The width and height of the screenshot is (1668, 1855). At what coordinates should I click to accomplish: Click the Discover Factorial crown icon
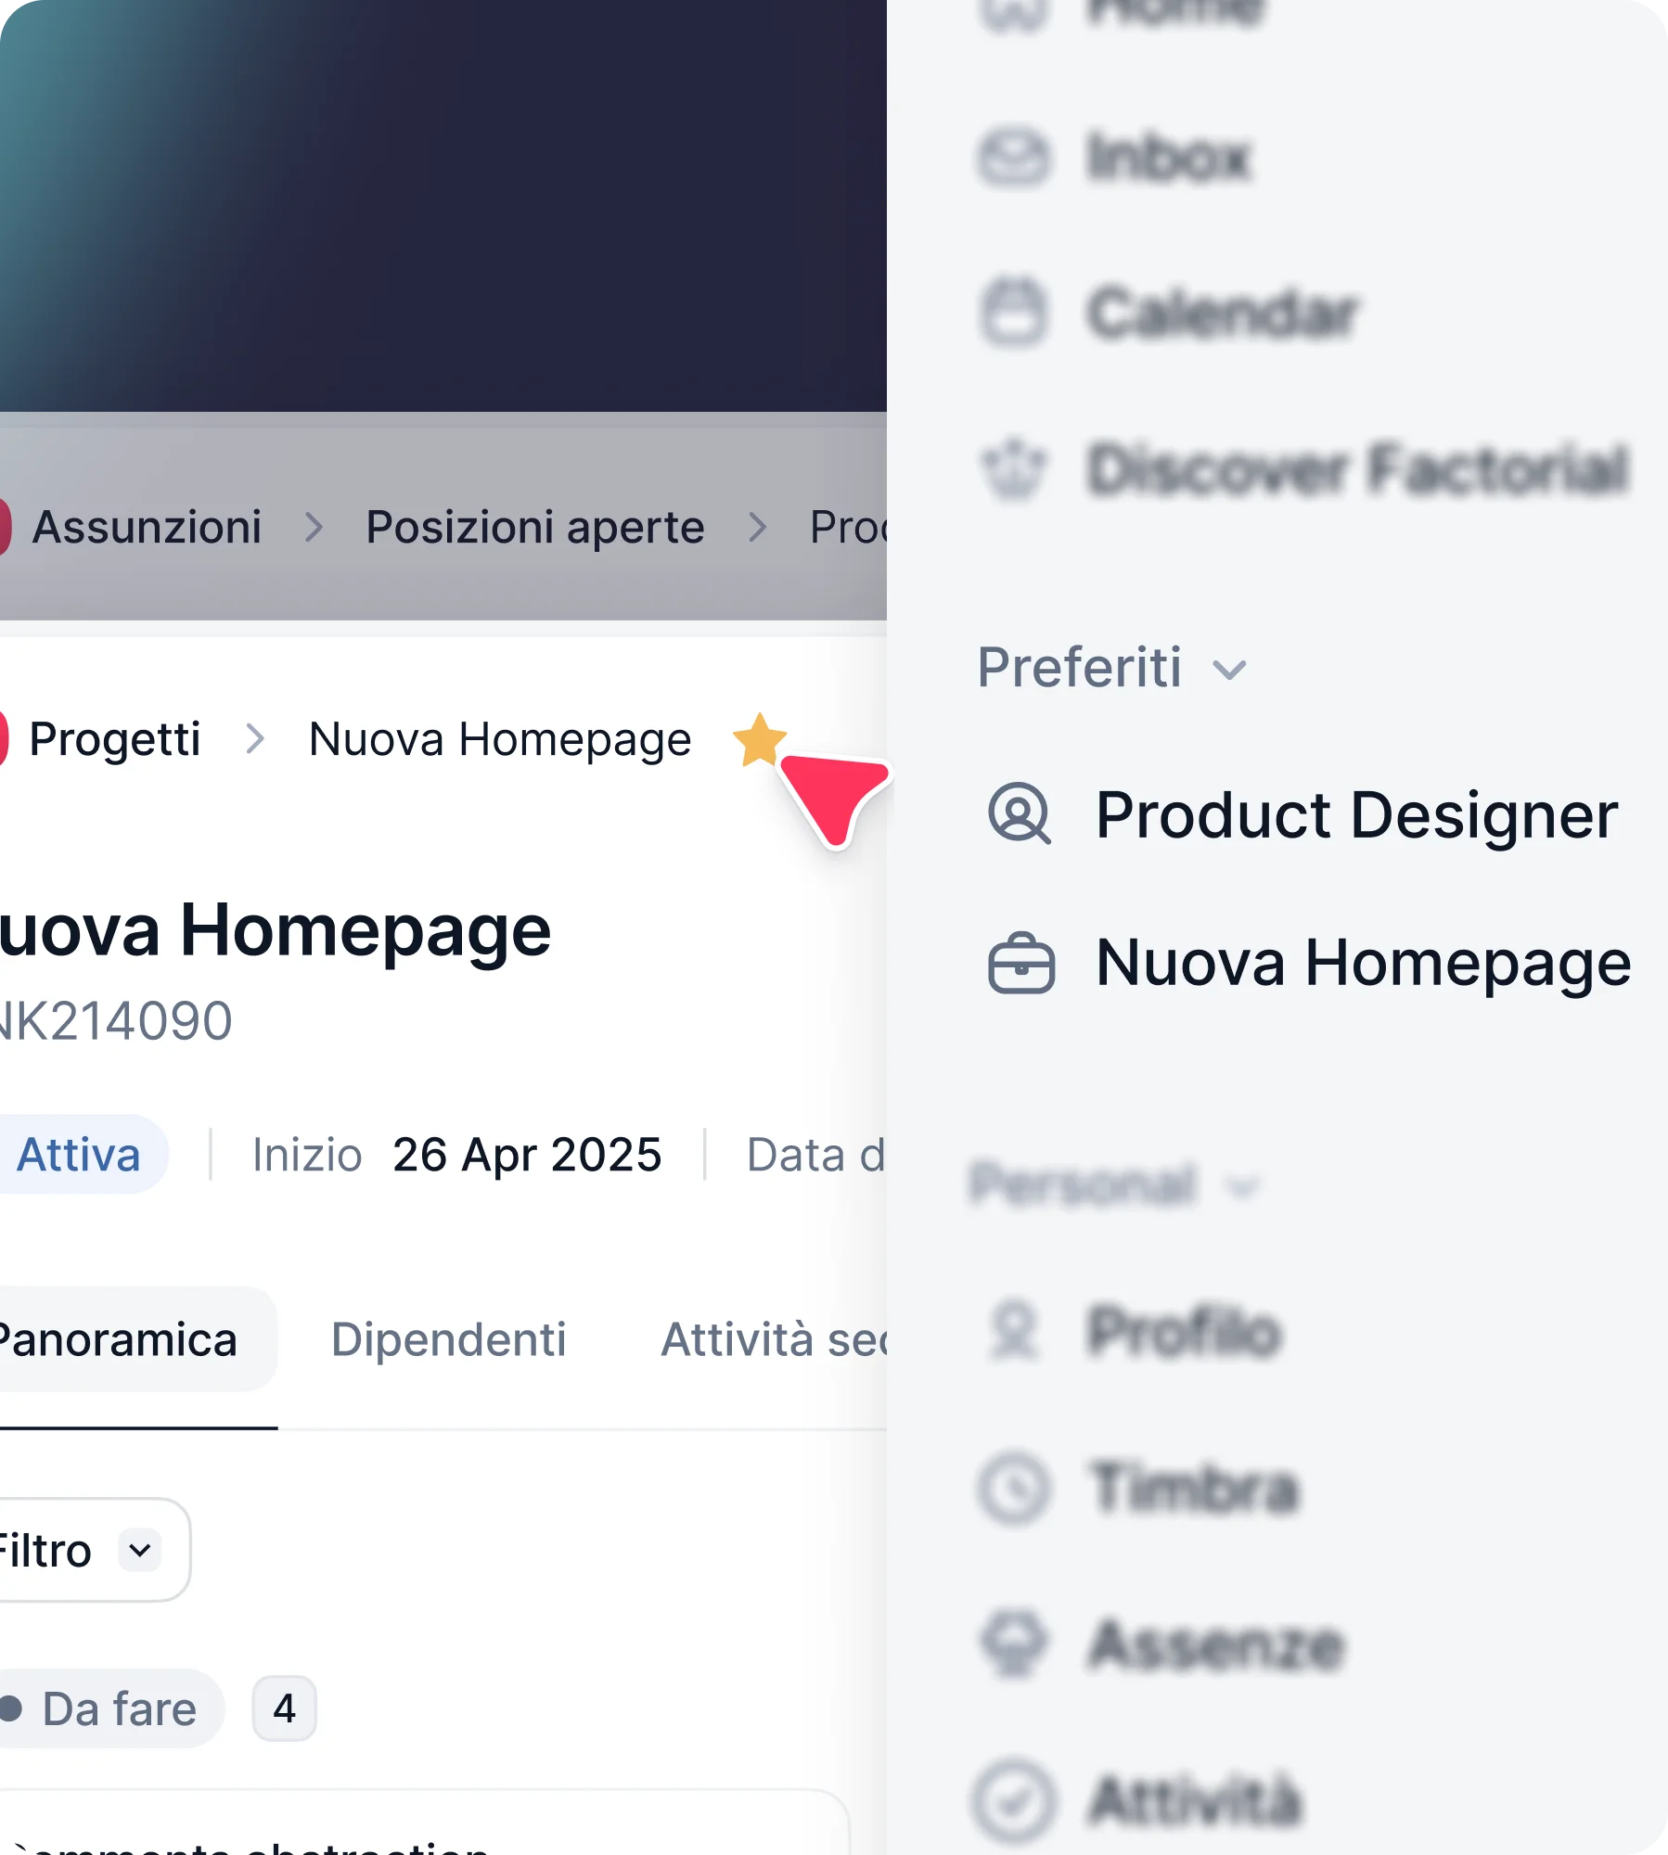[1014, 468]
